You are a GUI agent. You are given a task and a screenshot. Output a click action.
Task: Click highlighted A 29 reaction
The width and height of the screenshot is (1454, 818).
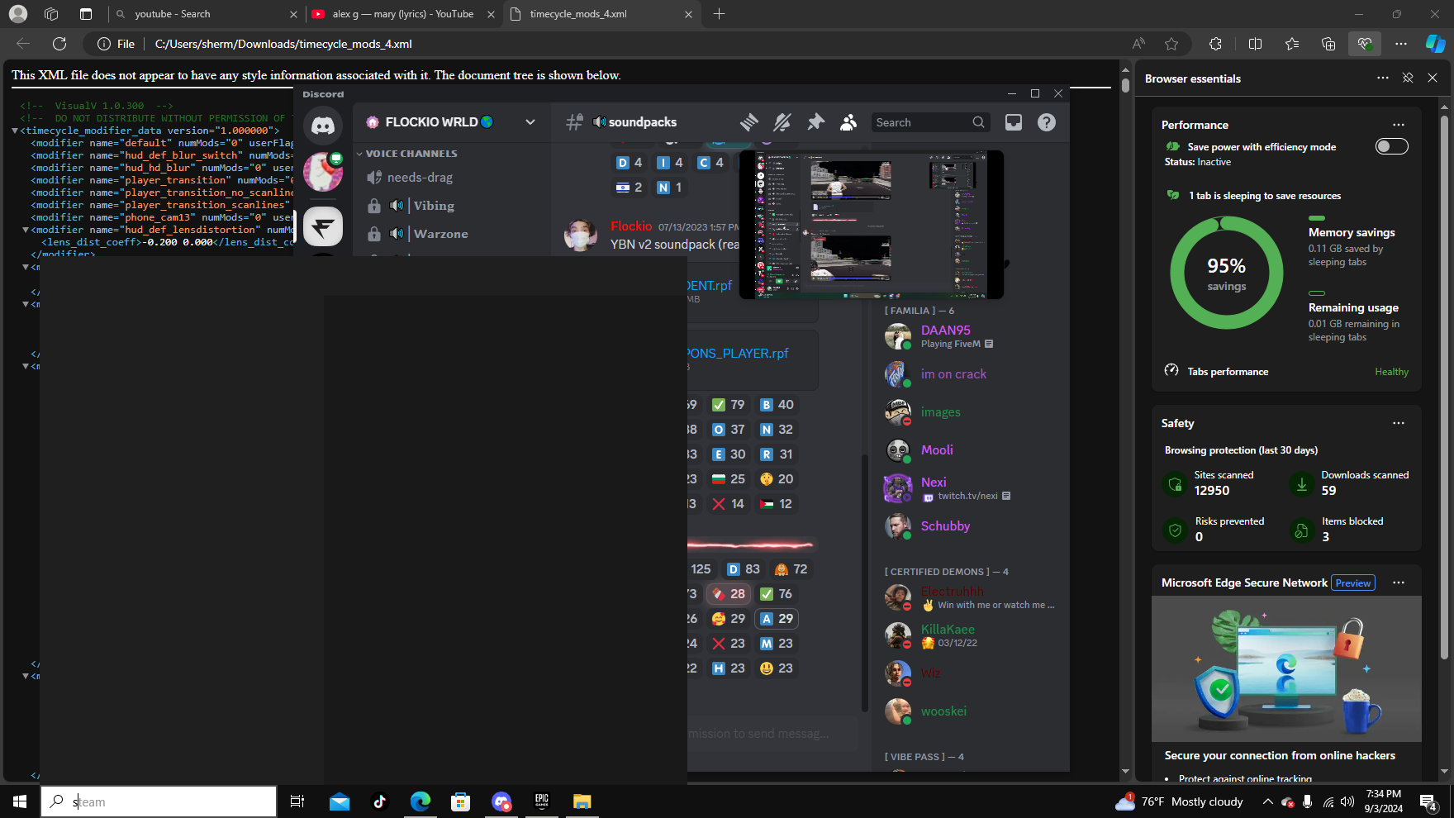[777, 619]
